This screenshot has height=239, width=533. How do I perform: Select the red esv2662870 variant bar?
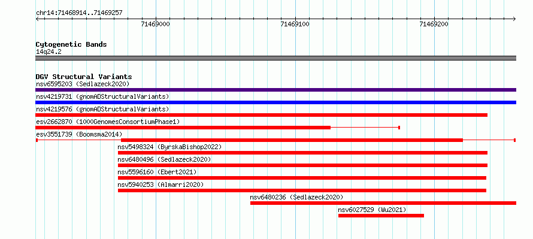pos(217,128)
